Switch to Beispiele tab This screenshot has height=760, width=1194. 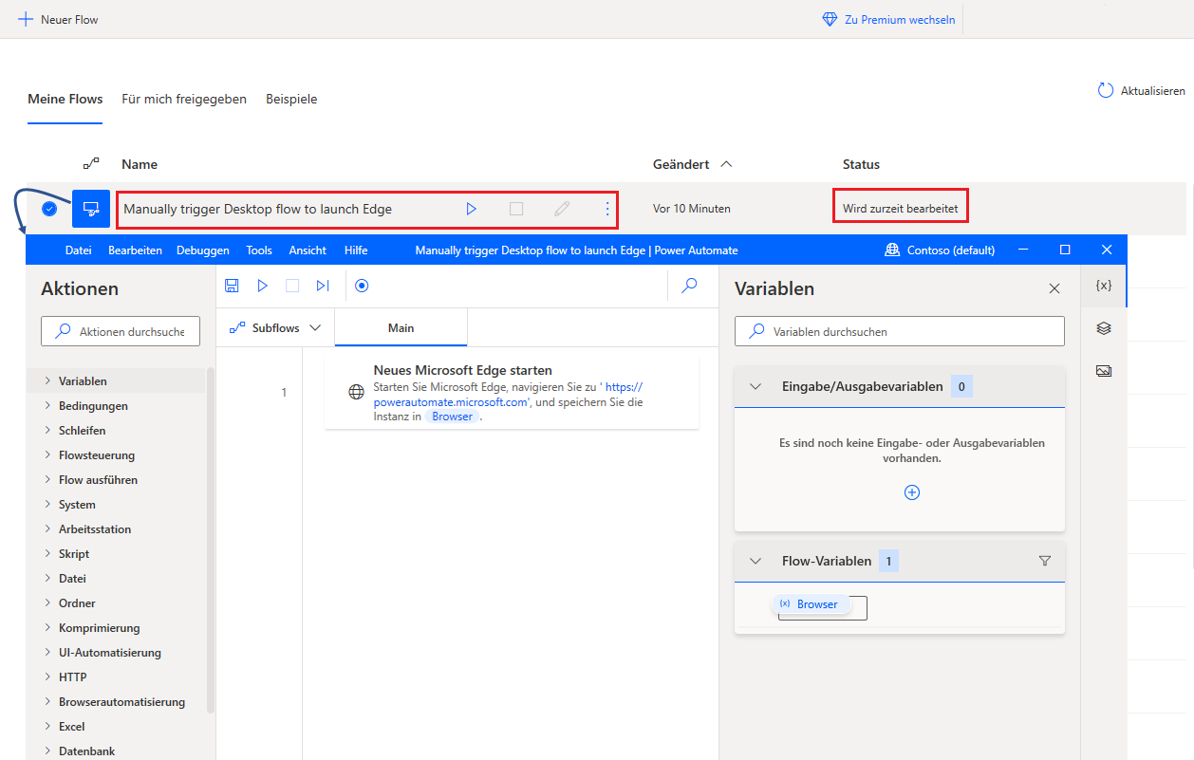tap(291, 99)
